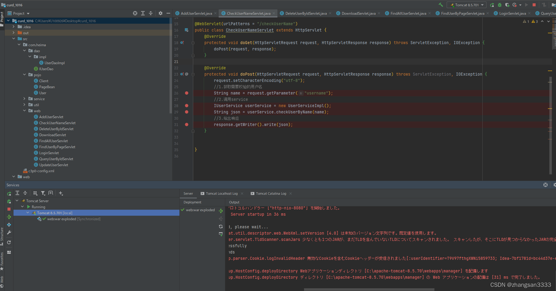Image resolution: width=556 pixels, height=291 pixels.
Task: Open Project panel gear options
Action: 161,13
